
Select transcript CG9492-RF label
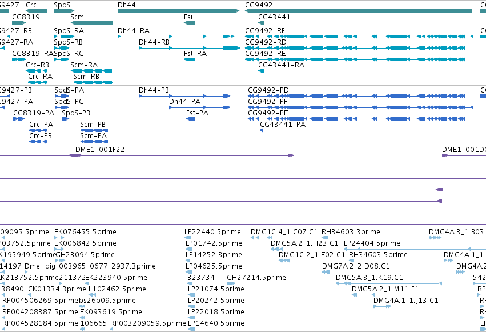(x=265, y=31)
